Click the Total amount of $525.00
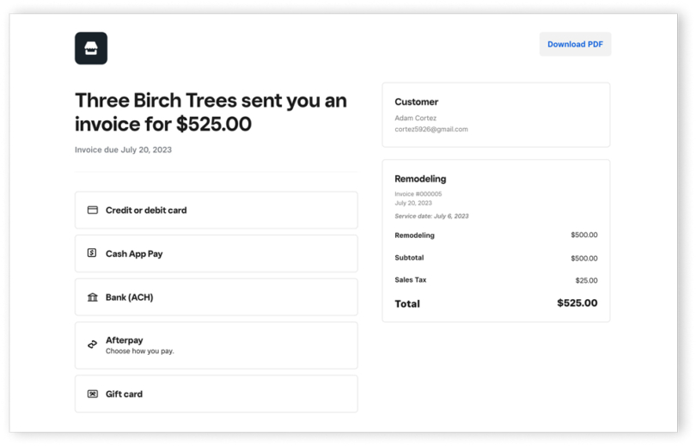The image size is (696, 446). coord(577,303)
